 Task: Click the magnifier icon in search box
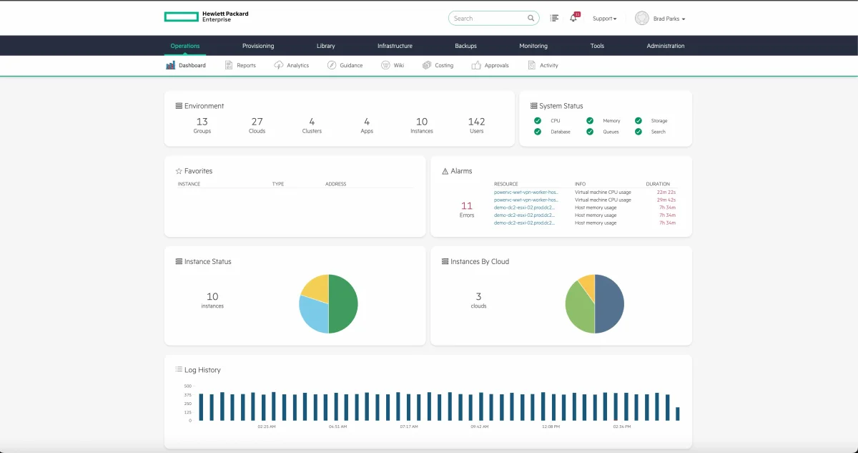[531, 18]
